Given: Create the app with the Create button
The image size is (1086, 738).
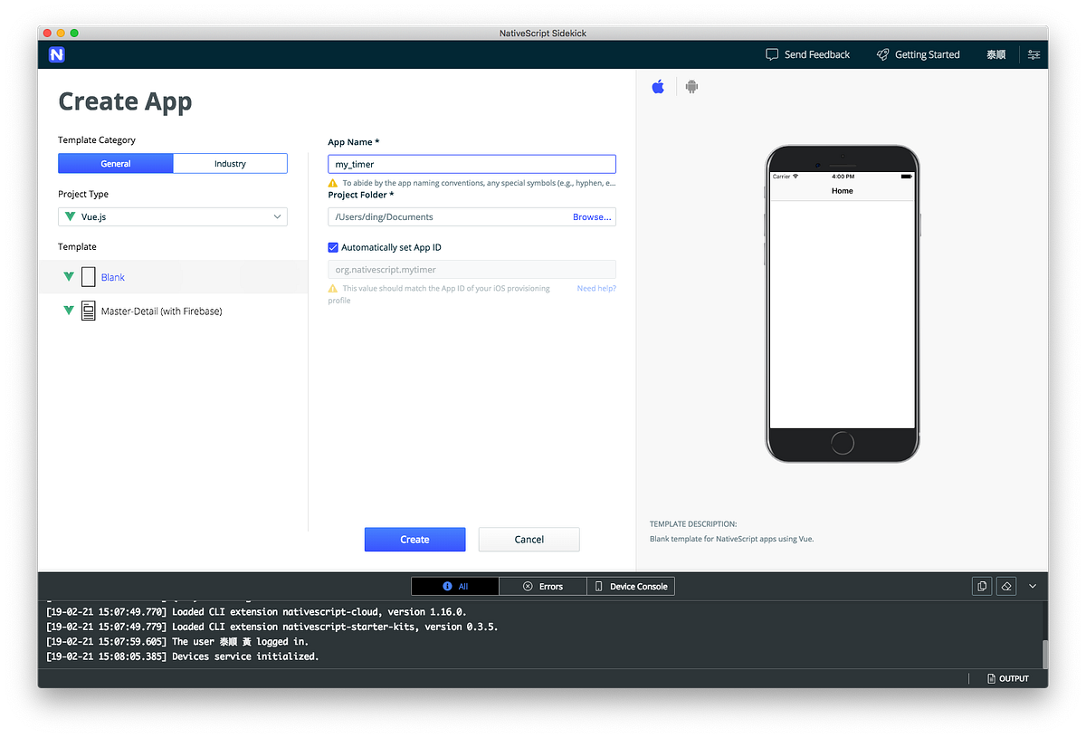Looking at the screenshot, I should click(x=414, y=539).
